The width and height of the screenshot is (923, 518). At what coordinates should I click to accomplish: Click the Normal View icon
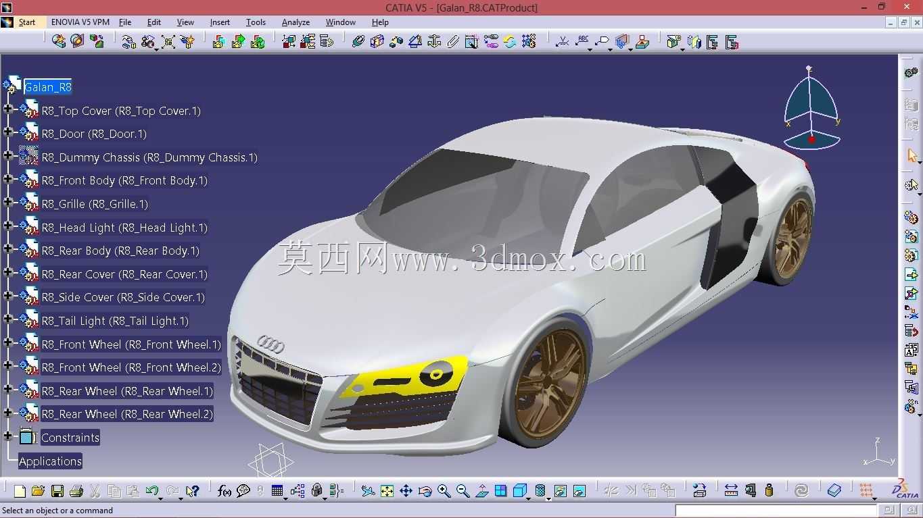click(x=481, y=491)
